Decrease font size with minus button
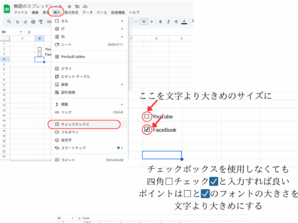Image resolution: width=298 pixels, height=223 pixels. [x=136, y=21]
